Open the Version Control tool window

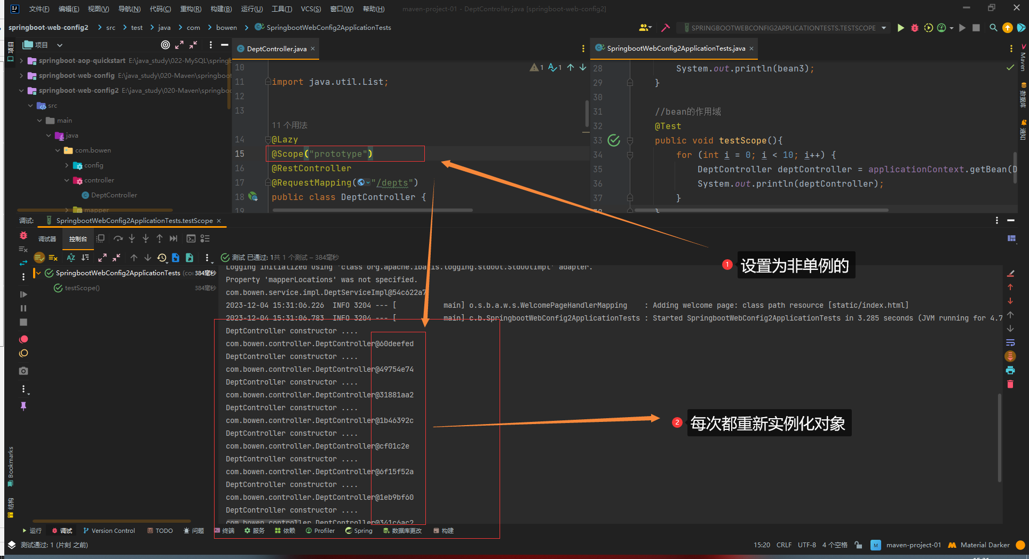[109, 531]
